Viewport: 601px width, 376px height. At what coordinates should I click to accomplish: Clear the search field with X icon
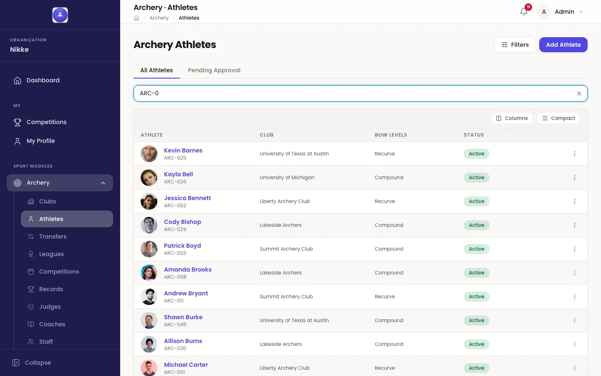click(579, 94)
